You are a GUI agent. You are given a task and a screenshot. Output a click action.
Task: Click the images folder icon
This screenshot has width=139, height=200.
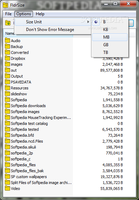(x=7, y=64)
